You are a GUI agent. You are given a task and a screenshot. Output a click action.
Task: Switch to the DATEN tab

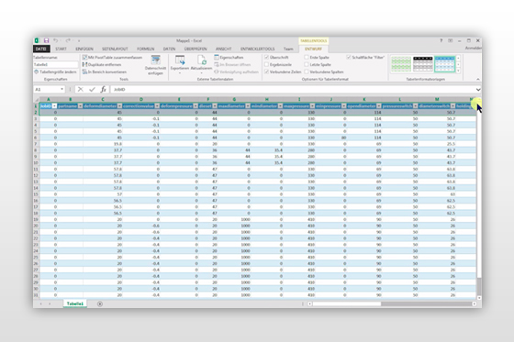[x=169, y=49]
